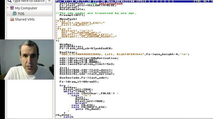Click the TOS virtual machine icon
Viewport: 213px width, 119px height.
(15, 14)
